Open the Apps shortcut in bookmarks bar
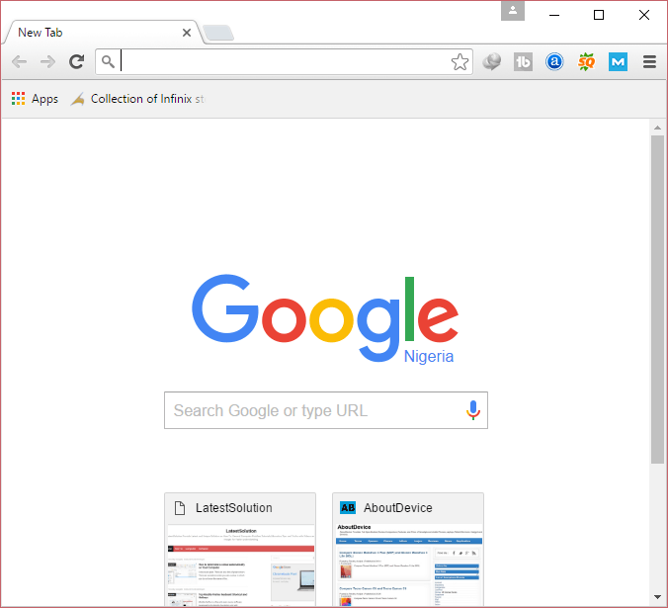Image resolution: width=668 pixels, height=608 pixels. [35, 99]
